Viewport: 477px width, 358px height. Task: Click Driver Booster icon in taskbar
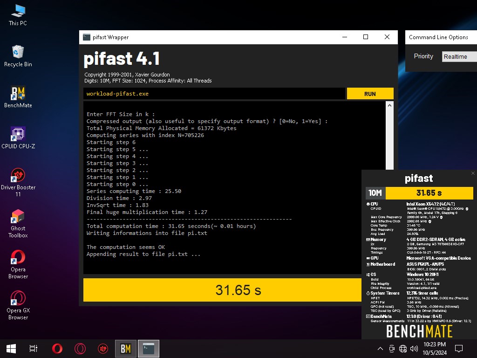coord(103,349)
